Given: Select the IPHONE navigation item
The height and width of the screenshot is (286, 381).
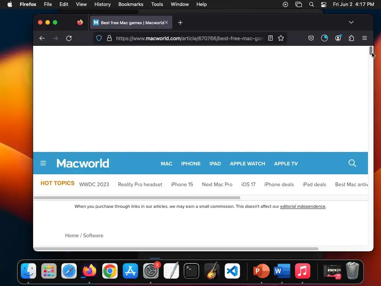Looking at the screenshot, I should 191,164.
